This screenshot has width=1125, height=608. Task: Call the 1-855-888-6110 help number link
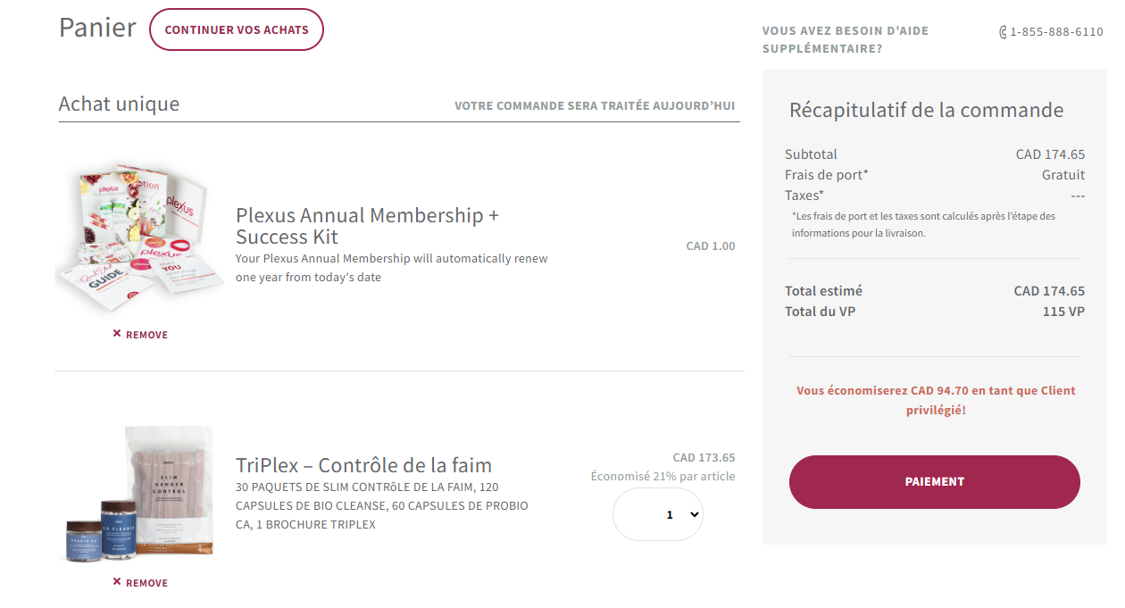[x=1056, y=32]
